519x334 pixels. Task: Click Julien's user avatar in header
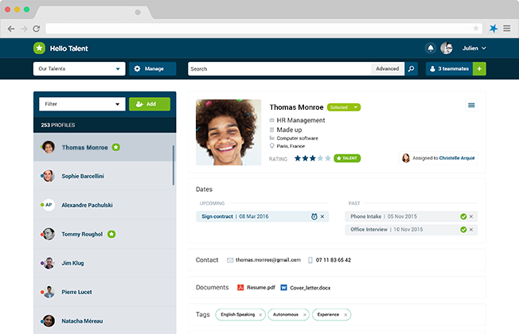click(x=447, y=49)
